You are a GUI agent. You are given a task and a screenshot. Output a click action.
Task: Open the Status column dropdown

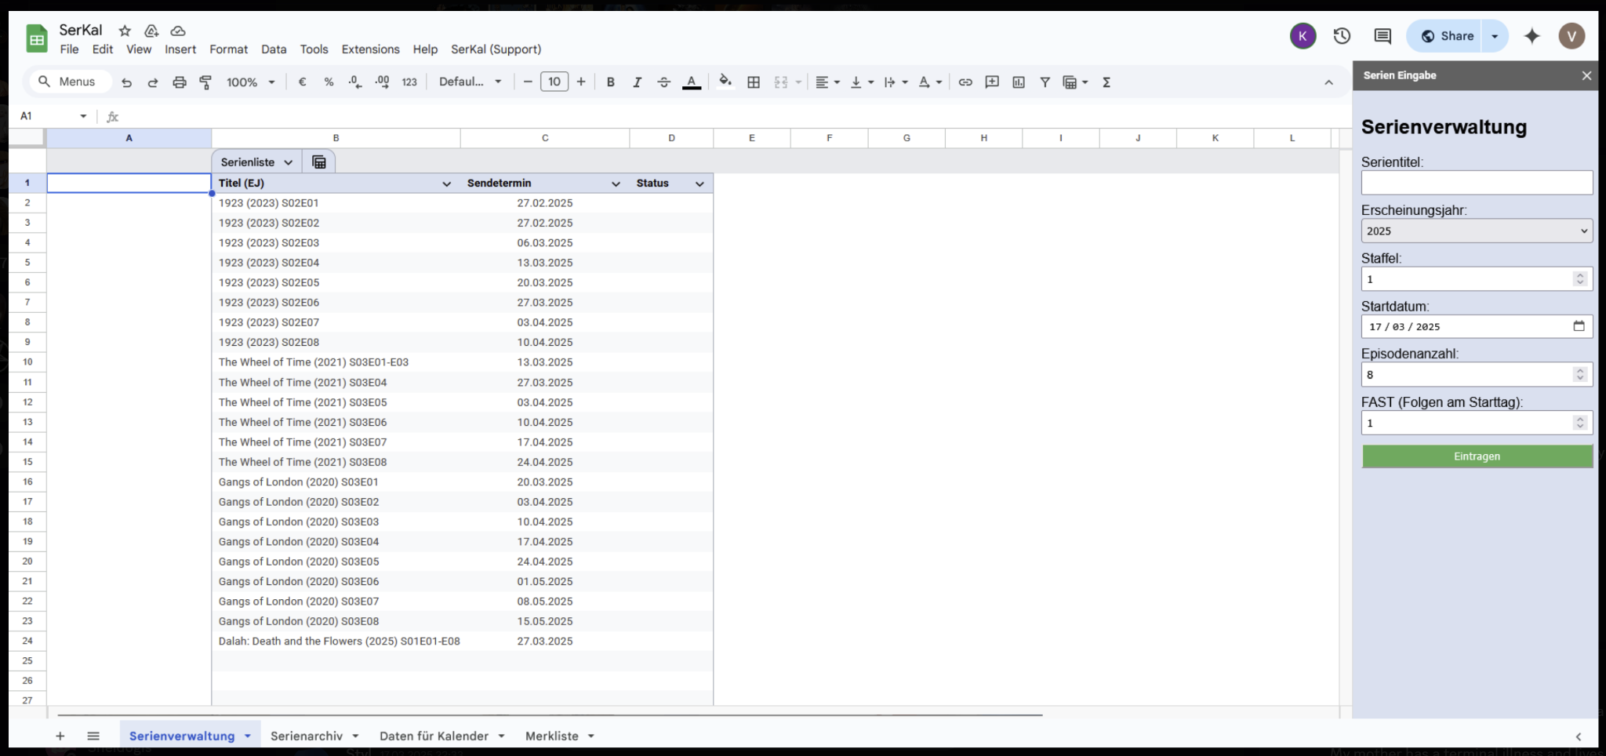699,184
